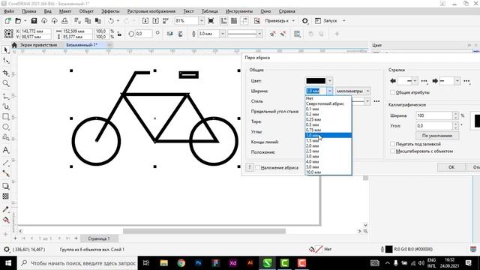The height and width of the screenshot is (270, 480).
Task: Click the New document icon
Action: [x=7, y=21]
